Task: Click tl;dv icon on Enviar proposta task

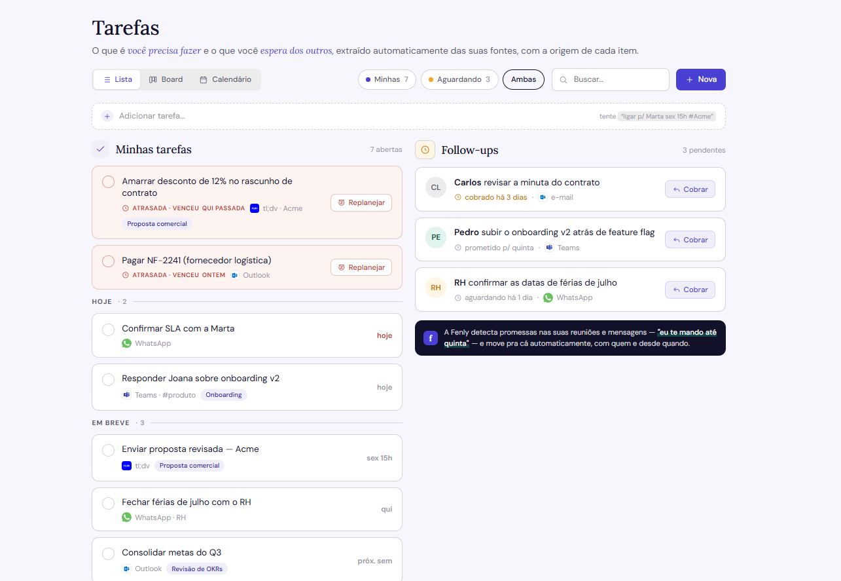Action: tap(126, 466)
